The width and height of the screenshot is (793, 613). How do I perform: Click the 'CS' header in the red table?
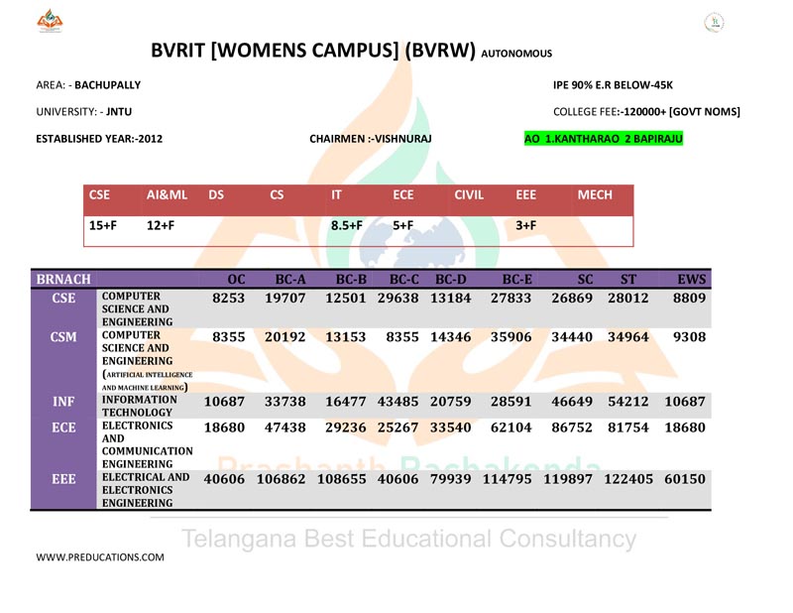277,194
